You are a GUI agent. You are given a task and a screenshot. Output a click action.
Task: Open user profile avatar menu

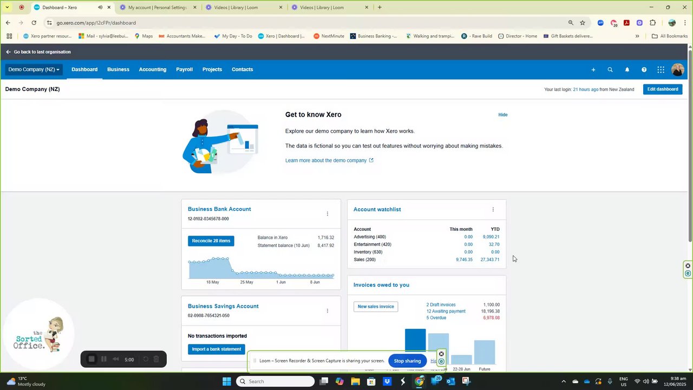pyautogui.click(x=677, y=69)
